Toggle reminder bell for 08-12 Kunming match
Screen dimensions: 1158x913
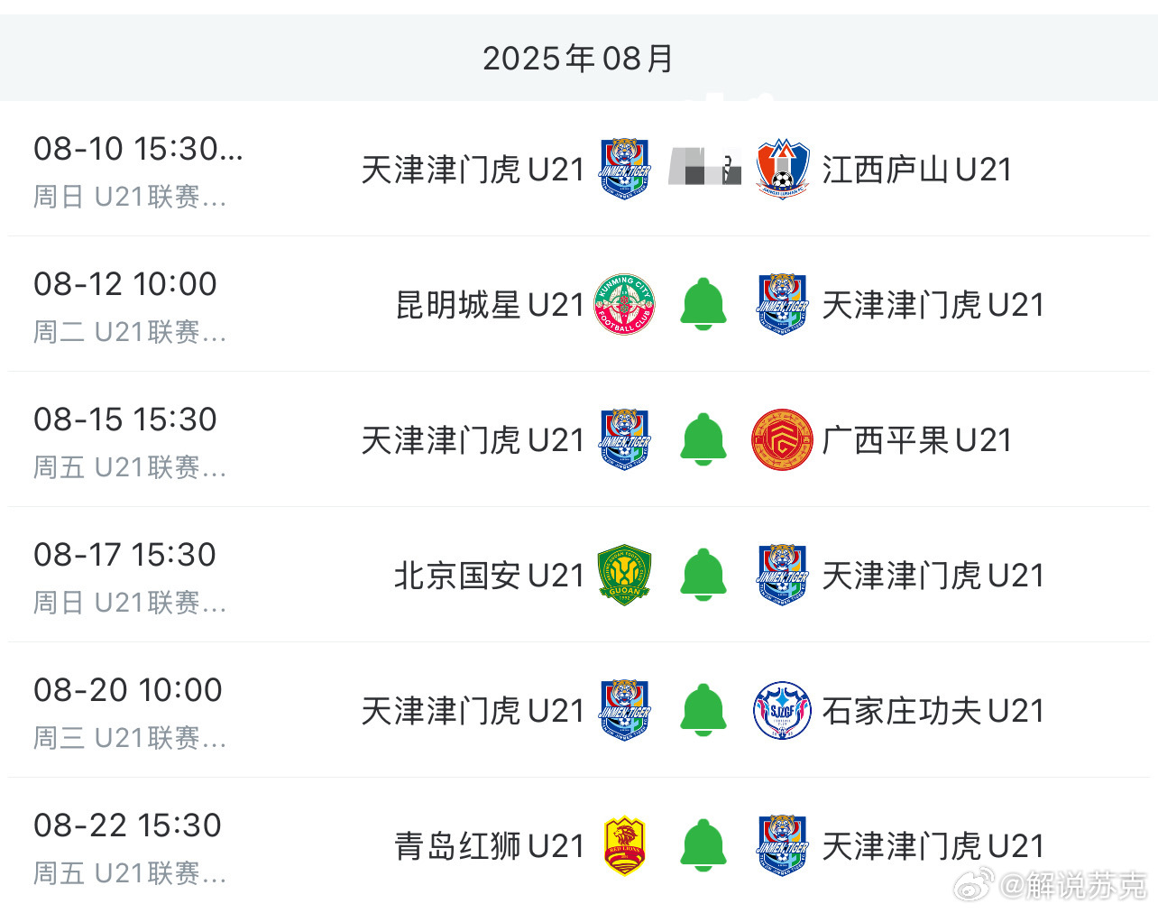click(x=703, y=305)
